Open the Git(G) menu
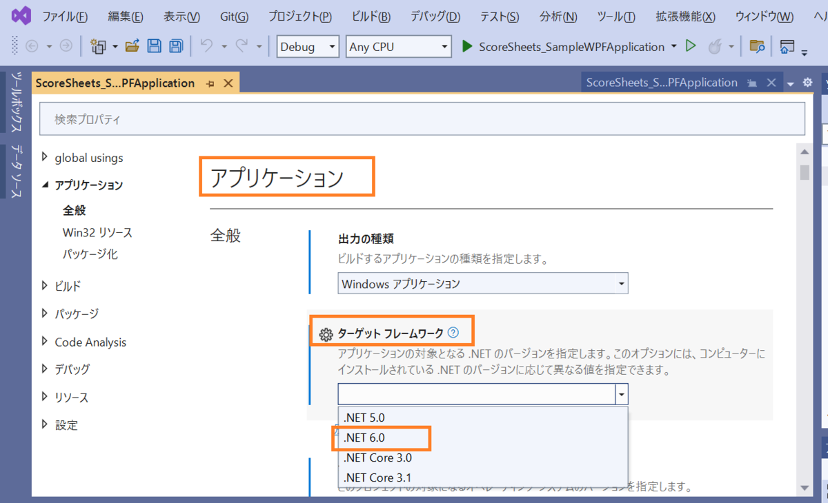This screenshot has height=503, width=828. click(235, 17)
